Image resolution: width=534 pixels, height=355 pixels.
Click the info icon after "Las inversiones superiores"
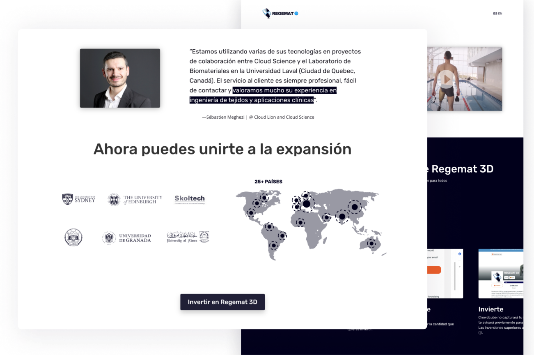coord(479,333)
